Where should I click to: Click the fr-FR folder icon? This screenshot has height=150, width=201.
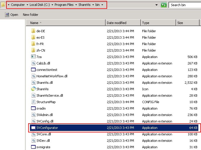33,44
